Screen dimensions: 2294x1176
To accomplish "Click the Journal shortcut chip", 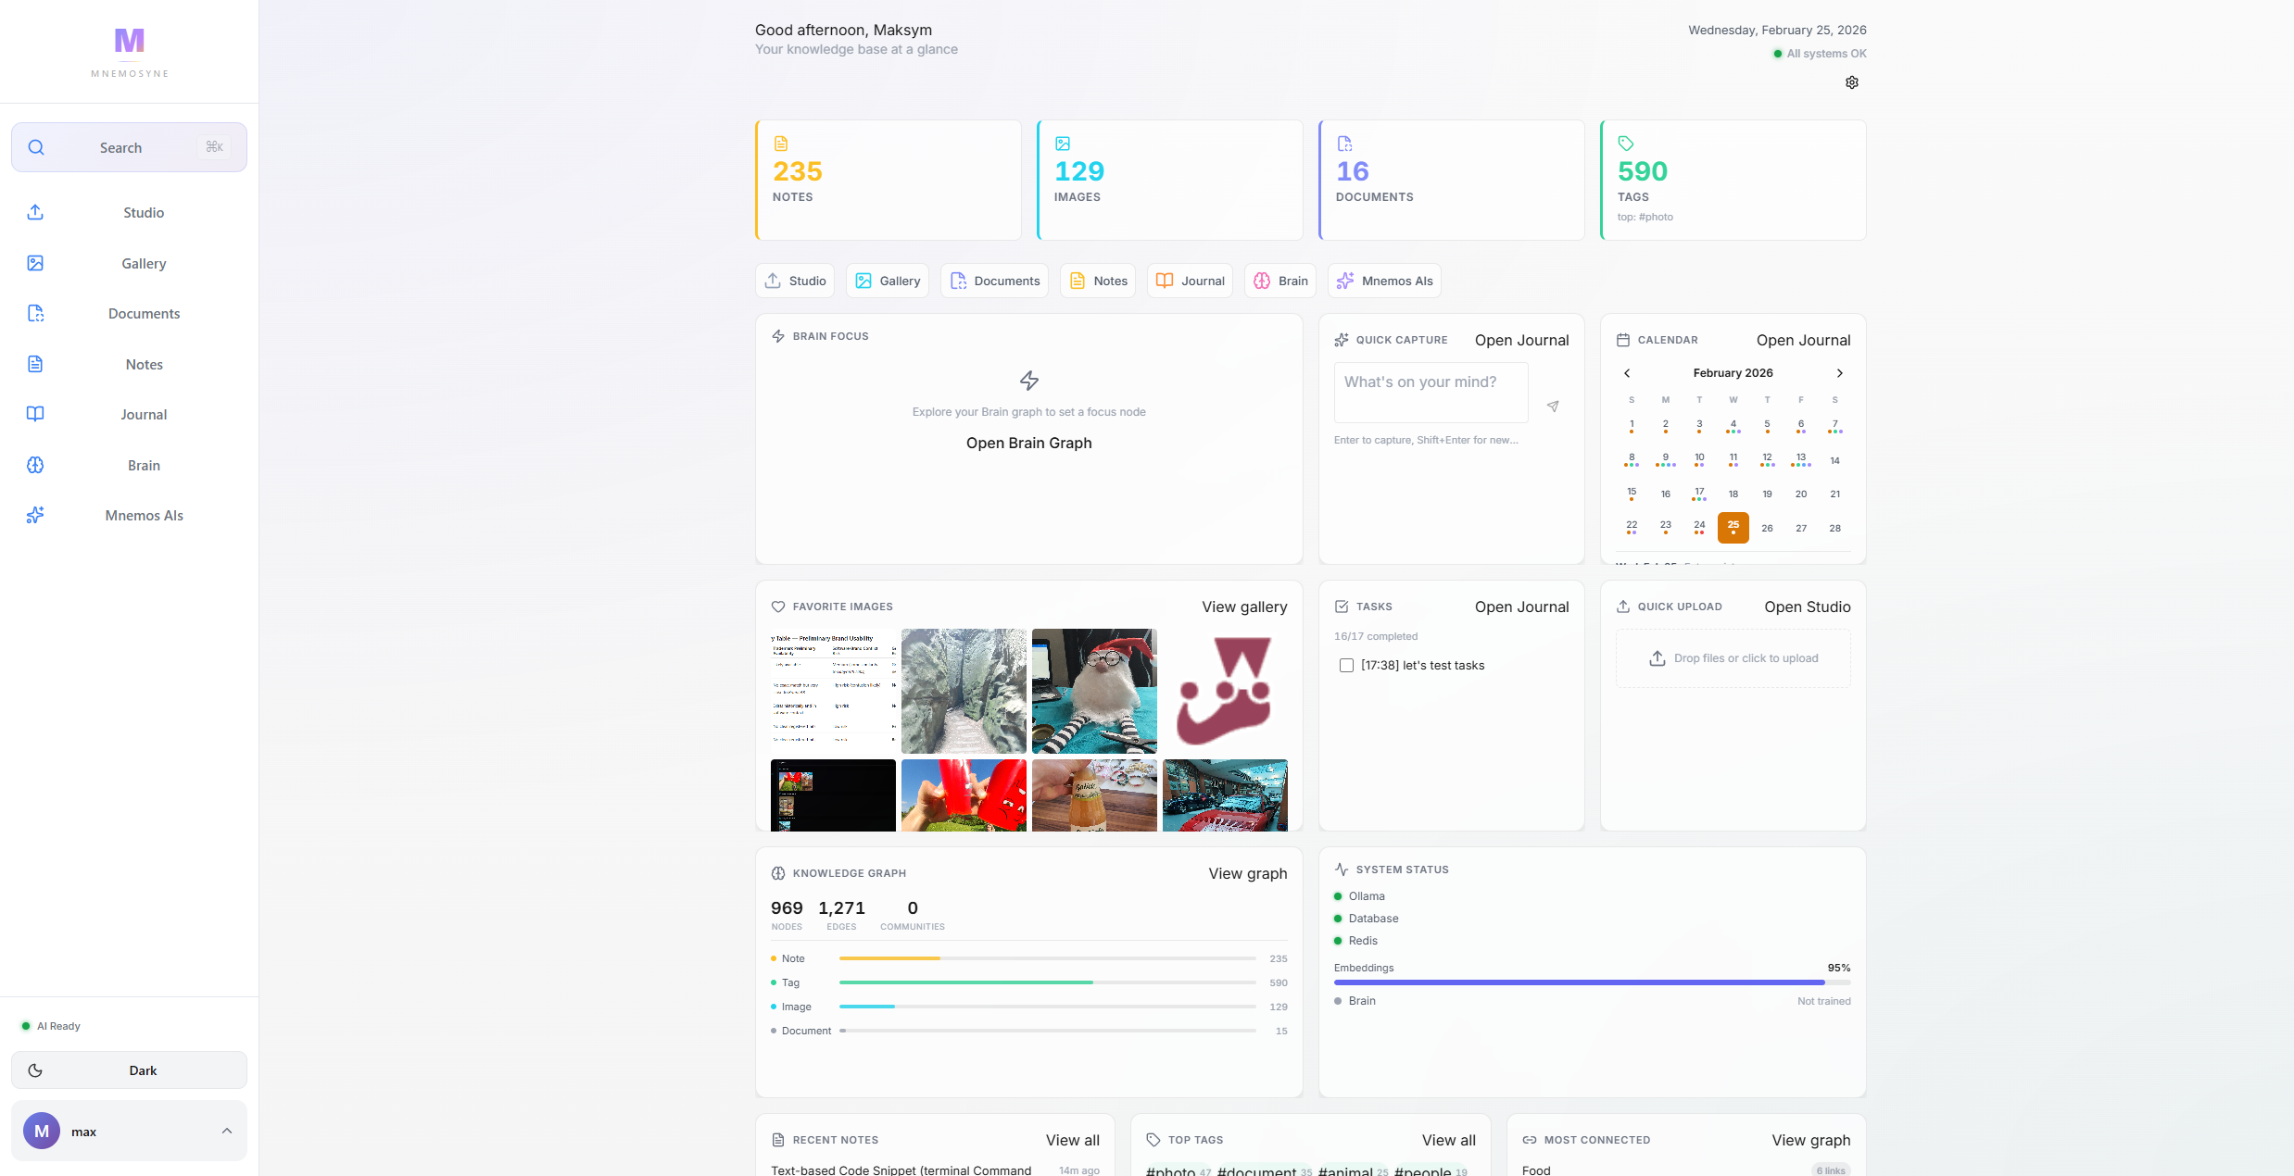I will click(1190, 281).
